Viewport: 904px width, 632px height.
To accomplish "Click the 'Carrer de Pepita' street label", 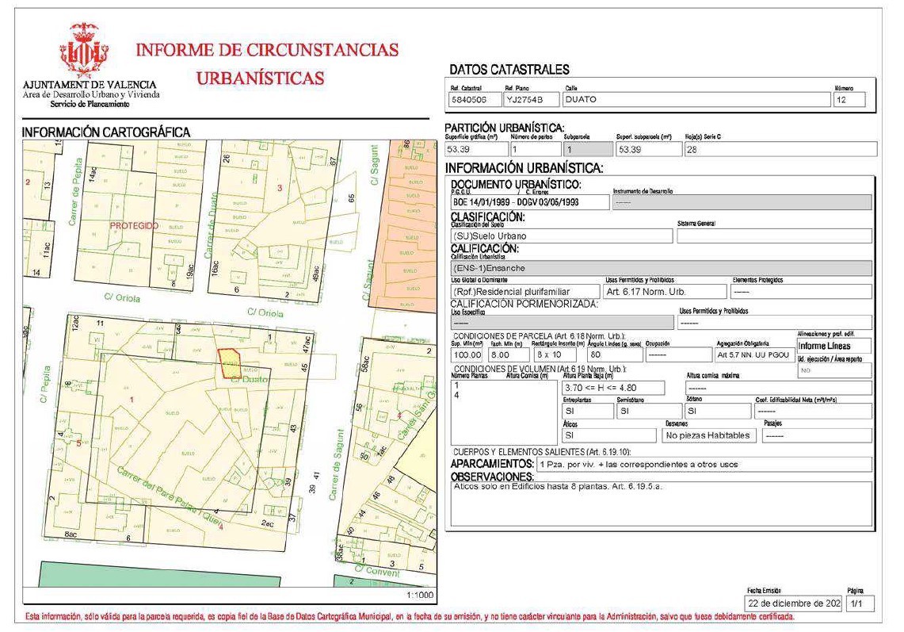I will [75, 192].
